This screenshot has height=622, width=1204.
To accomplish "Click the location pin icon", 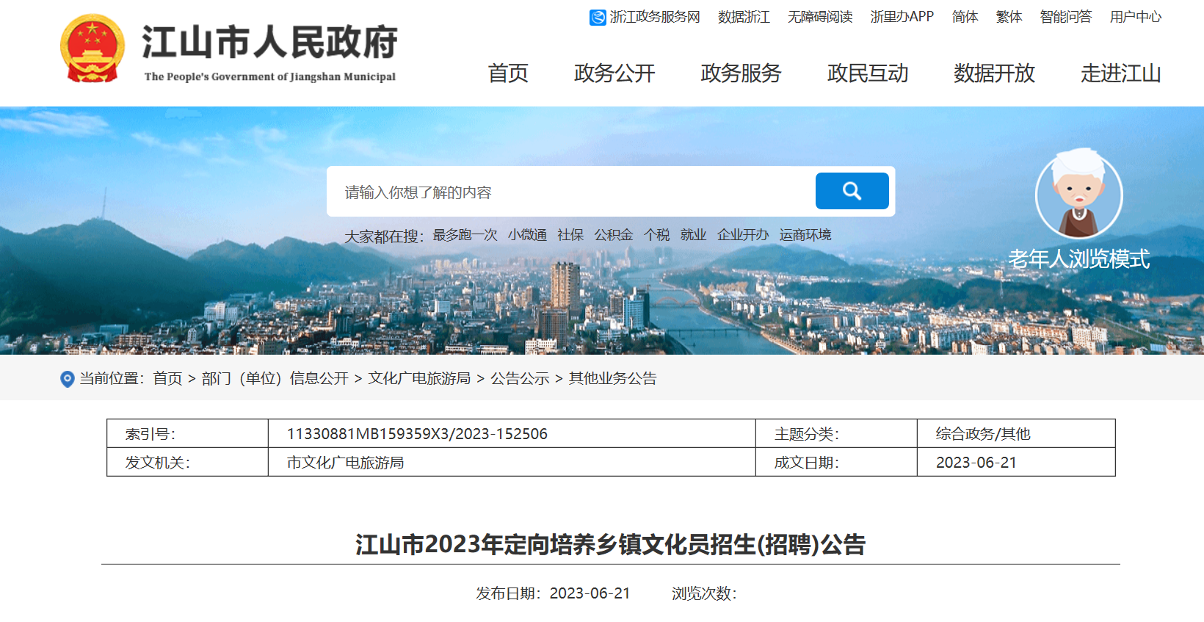I will coord(67,379).
